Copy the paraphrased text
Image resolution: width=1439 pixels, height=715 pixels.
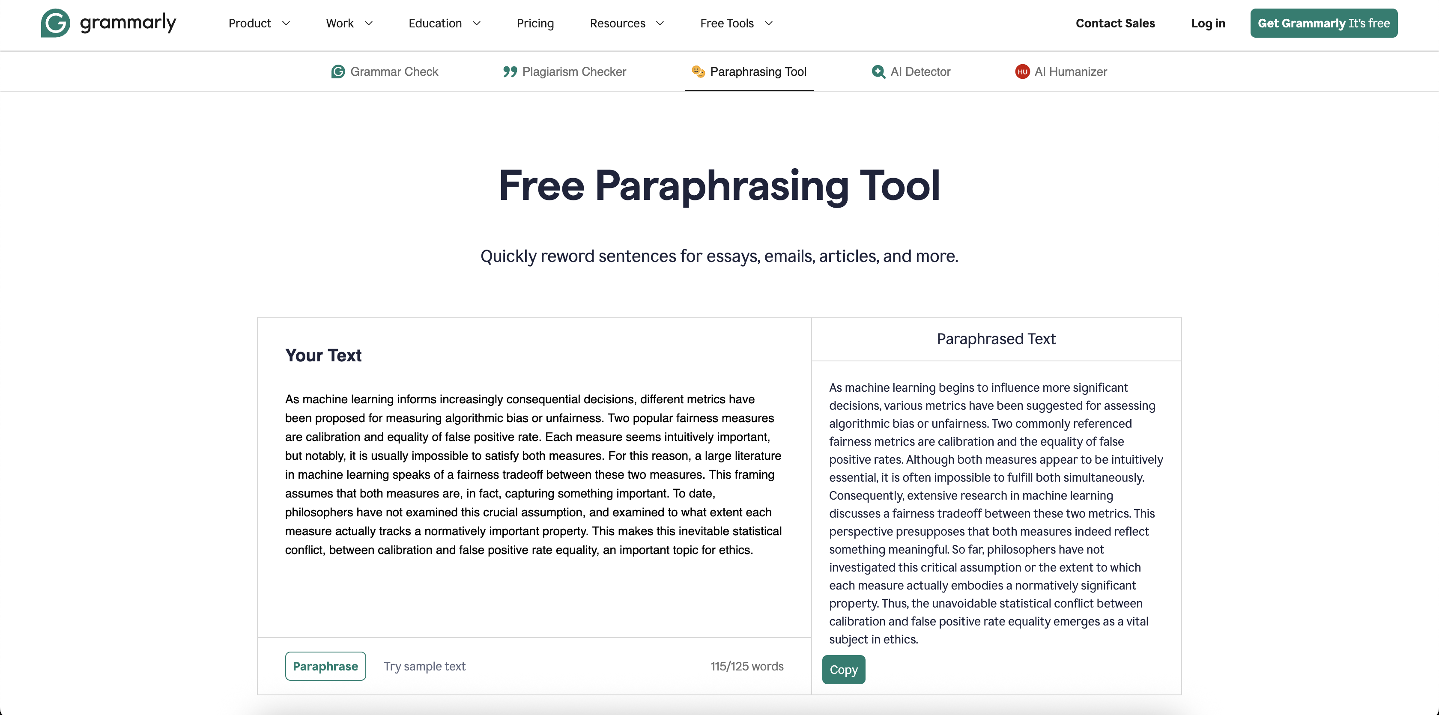[844, 669]
